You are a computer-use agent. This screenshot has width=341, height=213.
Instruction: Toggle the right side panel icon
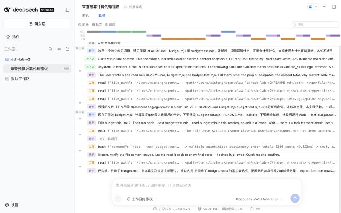(x=334, y=7)
